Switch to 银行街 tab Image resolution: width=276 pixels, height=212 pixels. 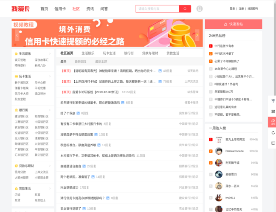tap(129, 53)
